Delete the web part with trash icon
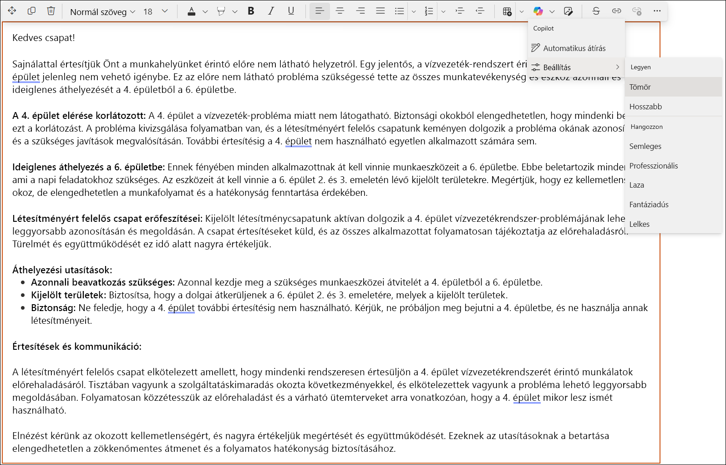The width and height of the screenshot is (726, 465). (51, 11)
